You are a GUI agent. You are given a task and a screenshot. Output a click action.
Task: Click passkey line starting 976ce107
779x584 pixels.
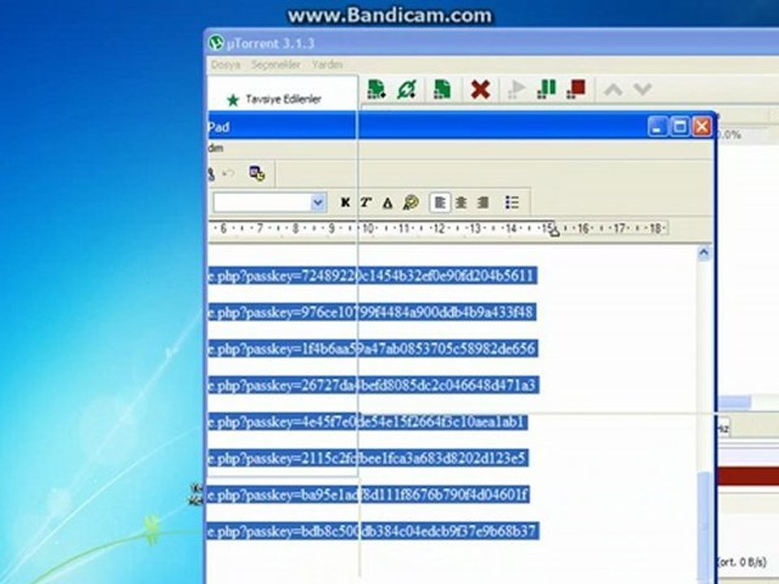pos(372,312)
